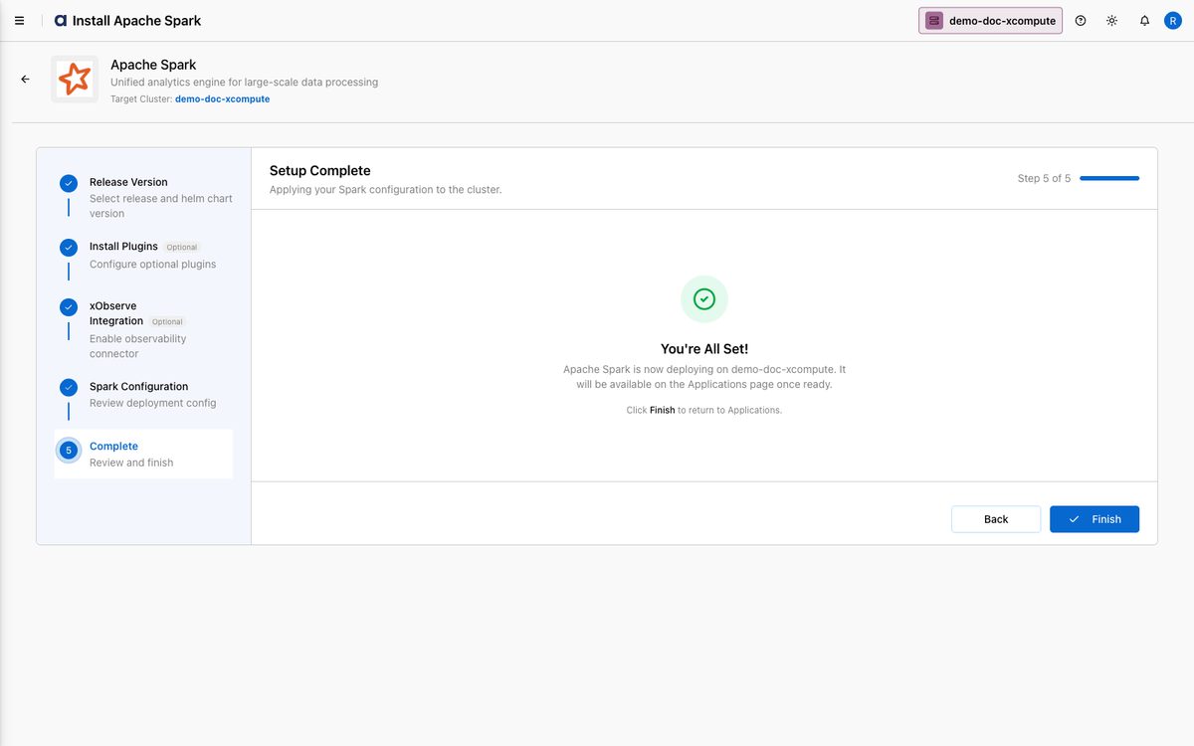Open the notifications bell
1194x746 pixels.
click(1144, 21)
